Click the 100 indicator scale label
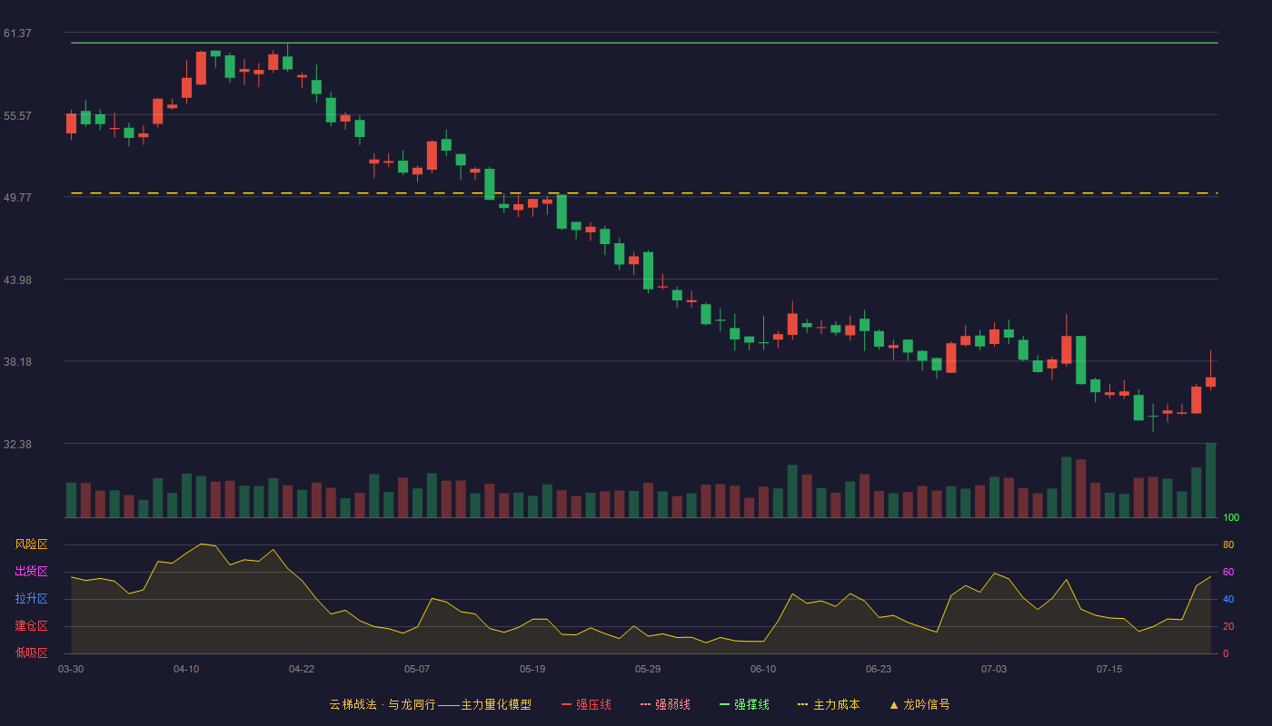Viewport: 1272px width, 726px height. pos(1231,518)
